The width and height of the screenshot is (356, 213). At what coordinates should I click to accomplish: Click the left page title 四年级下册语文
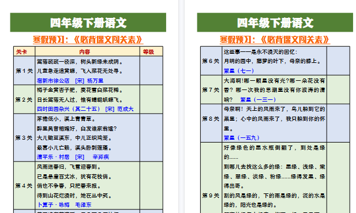[x=88, y=23]
